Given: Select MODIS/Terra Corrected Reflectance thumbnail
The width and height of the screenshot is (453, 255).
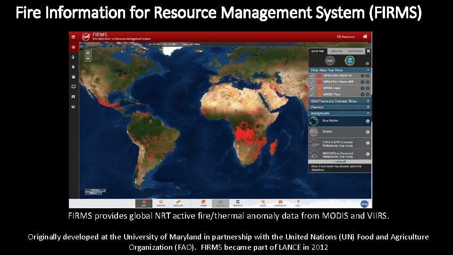Looking at the screenshot, I should tap(313, 154).
